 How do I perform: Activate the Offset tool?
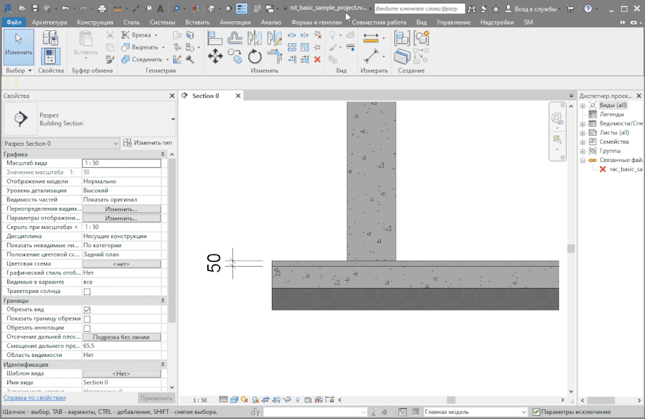tap(235, 38)
